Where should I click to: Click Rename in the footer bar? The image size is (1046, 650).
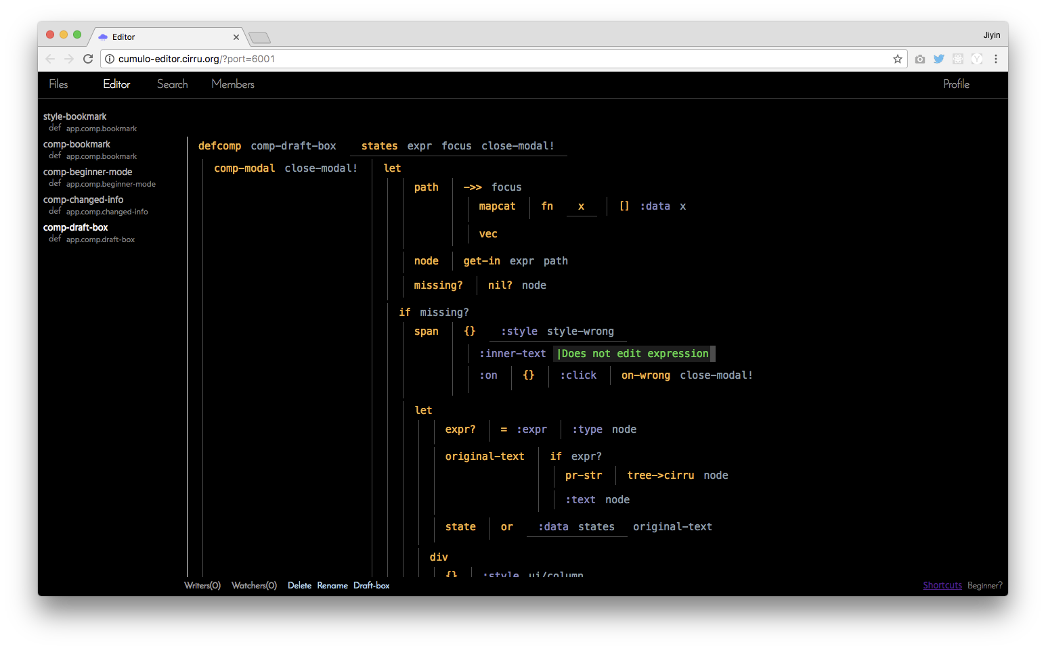(332, 586)
